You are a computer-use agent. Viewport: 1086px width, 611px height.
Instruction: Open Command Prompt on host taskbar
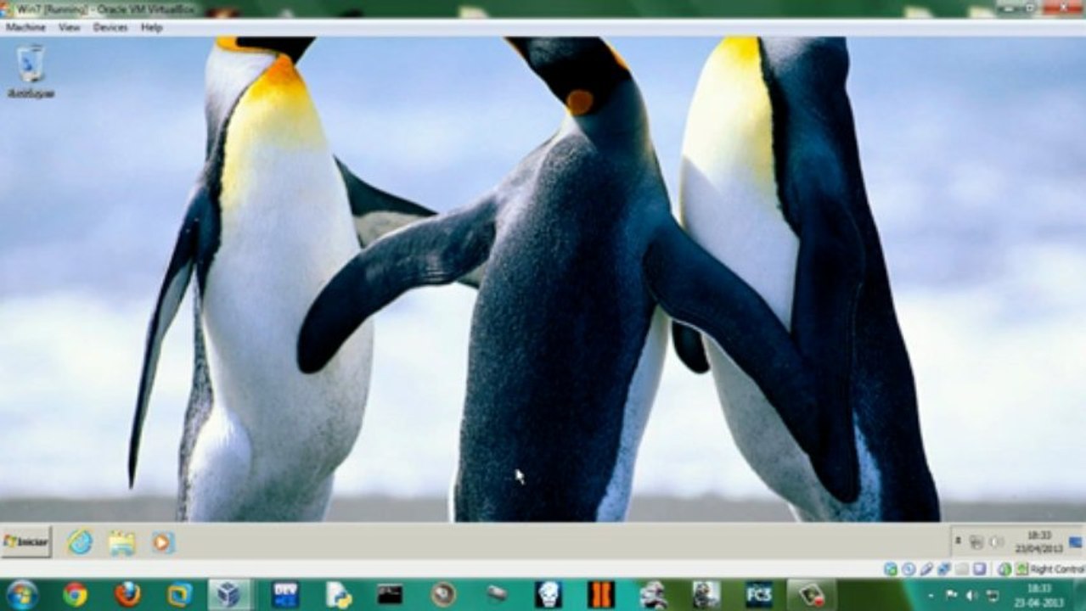point(390,595)
